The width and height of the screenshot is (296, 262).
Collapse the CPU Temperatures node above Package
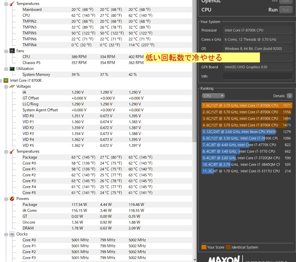[x=6, y=151]
